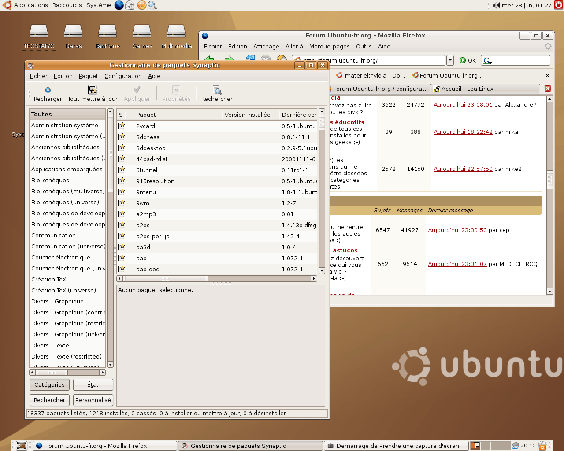Click the workspace switcher first workspace

pyautogui.click(x=475, y=446)
